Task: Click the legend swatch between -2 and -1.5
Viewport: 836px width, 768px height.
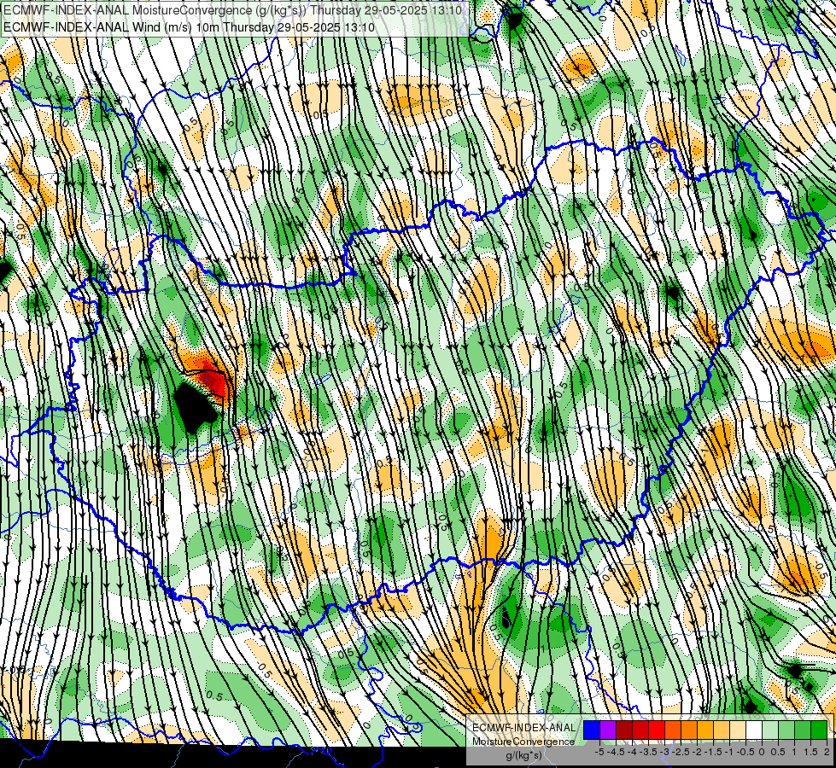Action: (x=705, y=730)
